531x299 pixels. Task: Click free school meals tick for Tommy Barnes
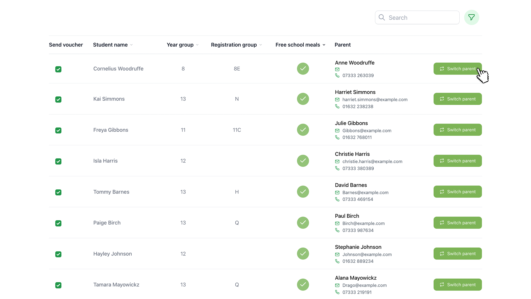(x=303, y=192)
